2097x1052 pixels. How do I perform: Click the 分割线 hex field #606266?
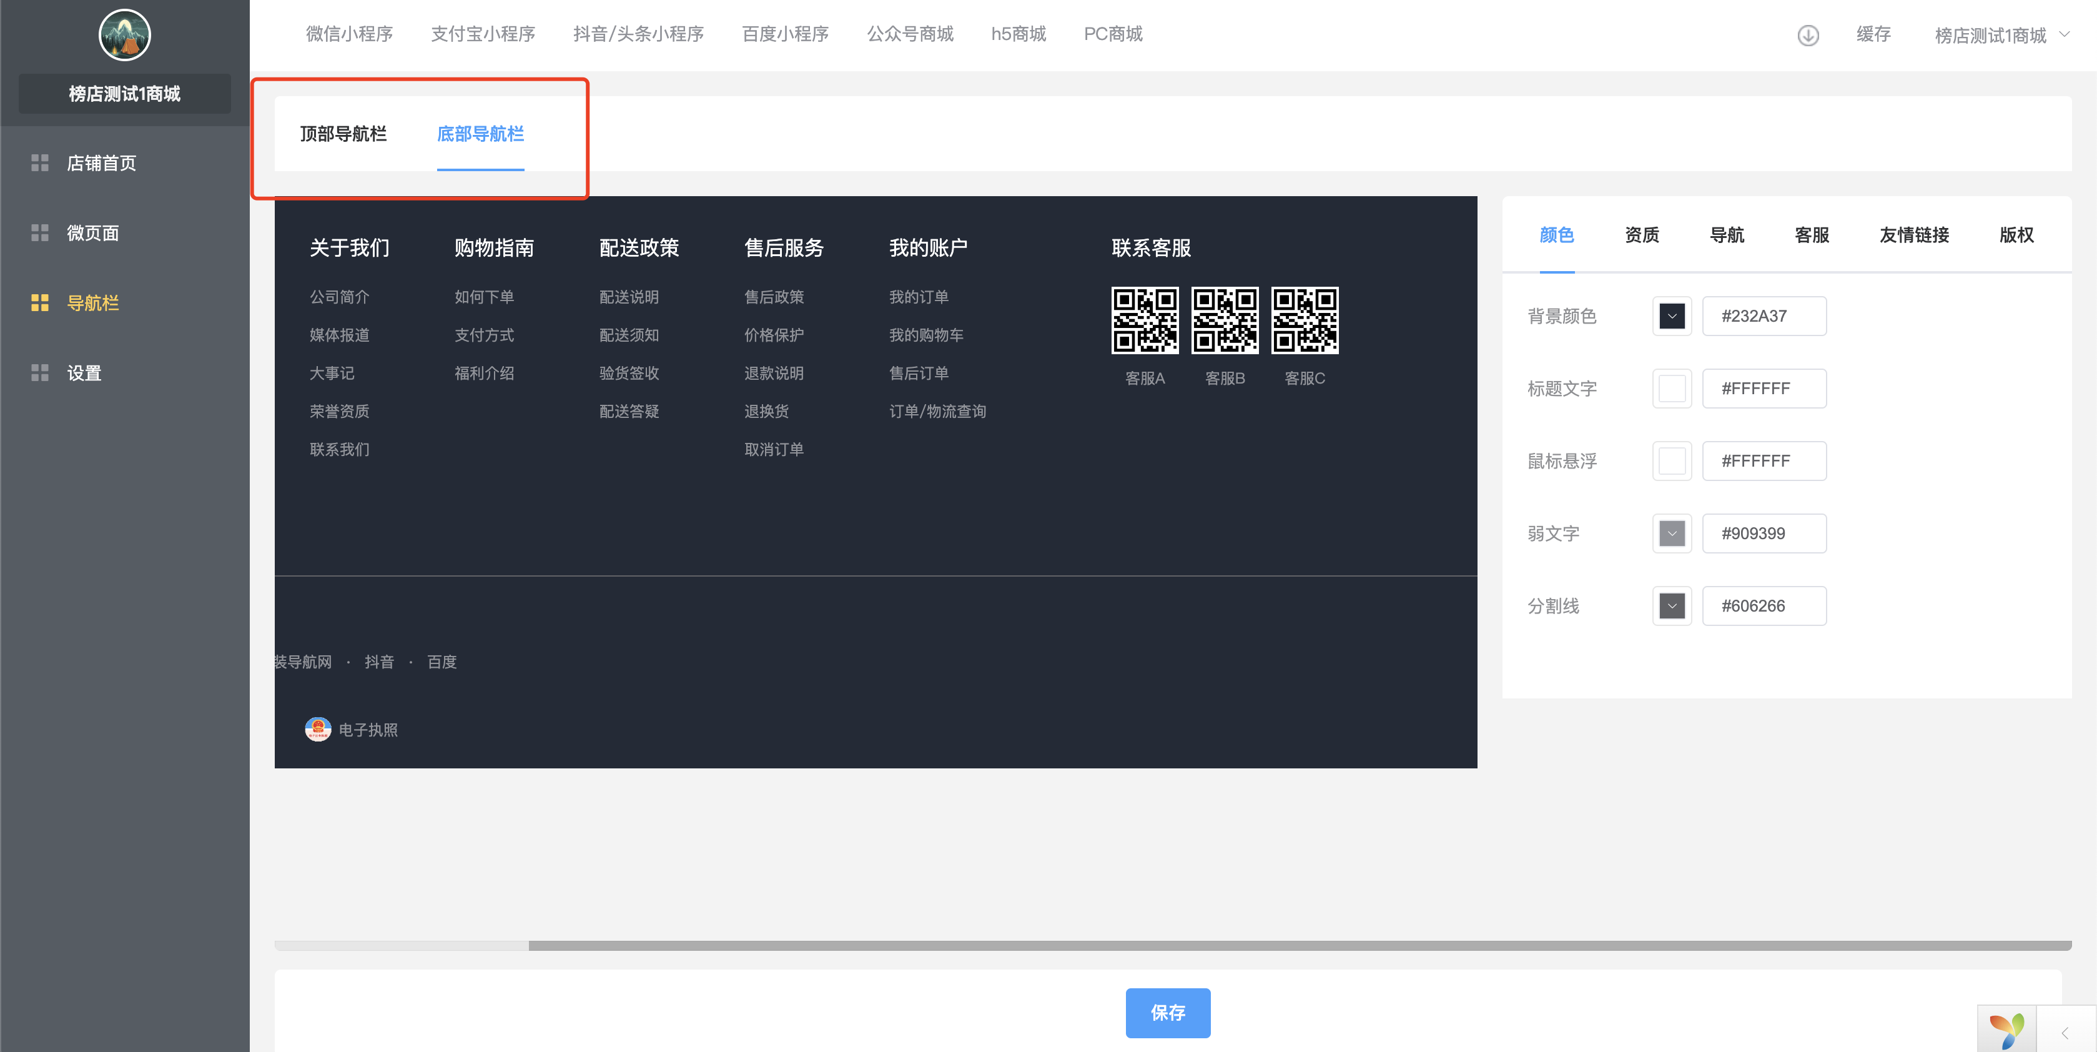[1764, 606]
